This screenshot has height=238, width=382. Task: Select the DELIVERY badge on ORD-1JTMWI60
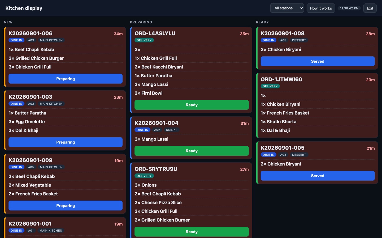point(270,86)
